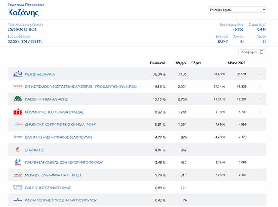Click the Νέα Δημοκρατία party logo

(x=18, y=74)
